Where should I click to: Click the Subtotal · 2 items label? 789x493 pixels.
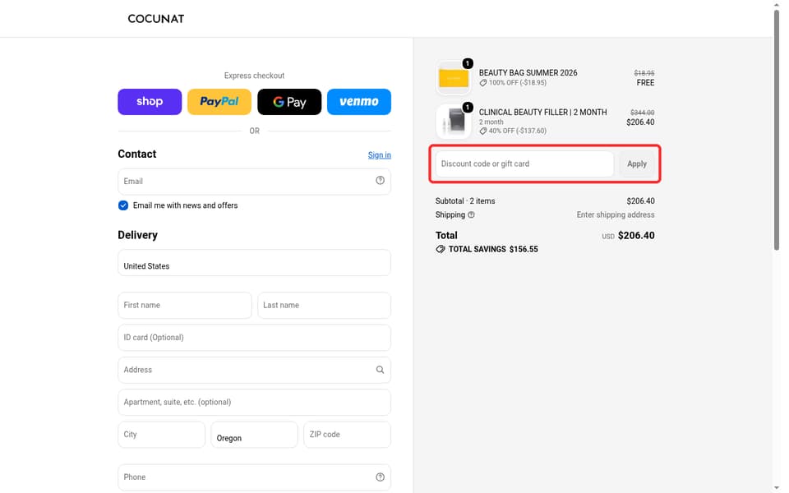[465, 200]
